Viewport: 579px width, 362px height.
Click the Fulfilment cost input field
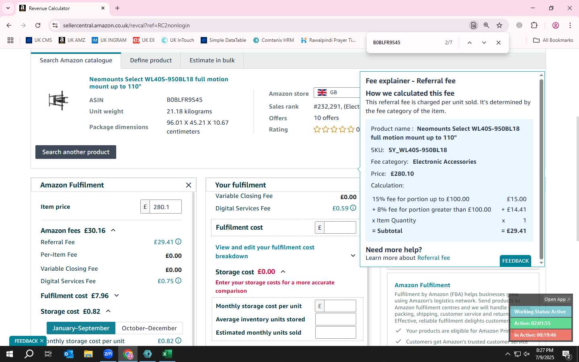coord(340,228)
